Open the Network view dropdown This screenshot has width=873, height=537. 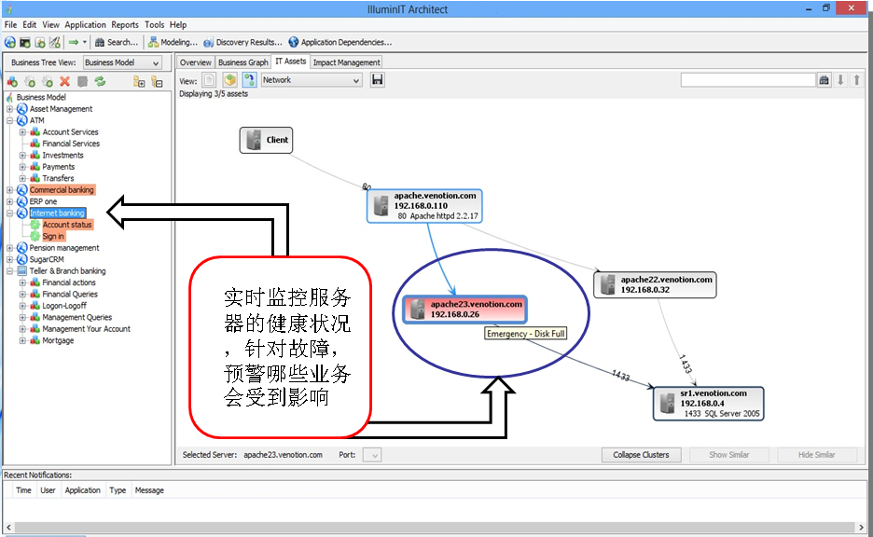(x=311, y=80)
